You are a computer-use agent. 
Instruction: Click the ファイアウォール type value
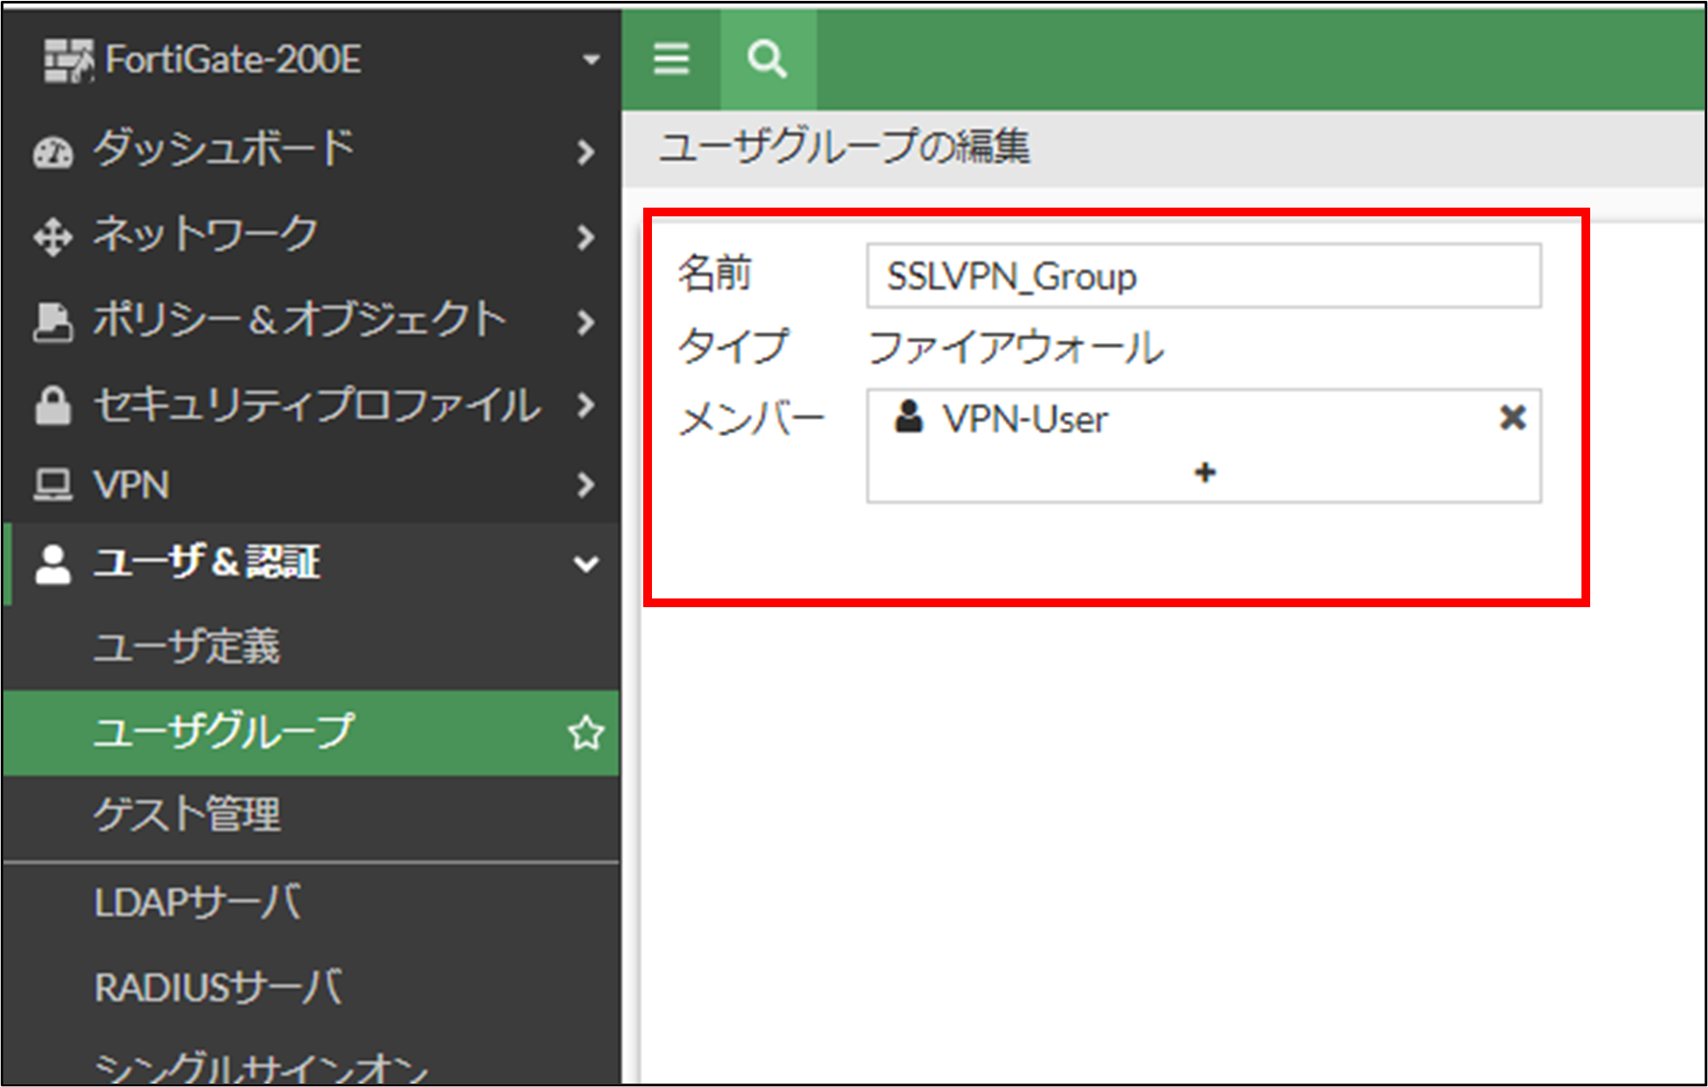pyautogui.click(x=1016, y=348)
